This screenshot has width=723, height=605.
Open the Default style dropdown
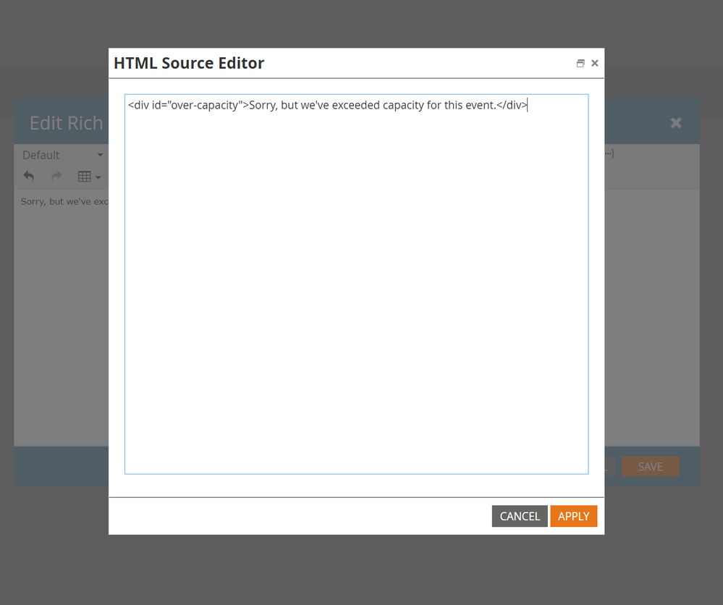pyautogui.click(x=62, y=155)
